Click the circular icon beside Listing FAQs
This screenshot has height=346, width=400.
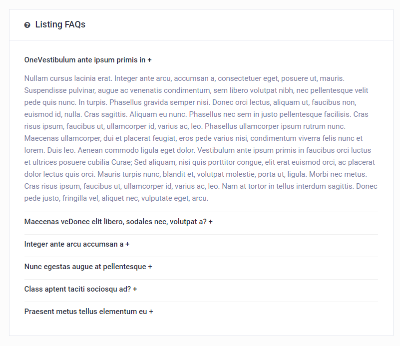27,24
